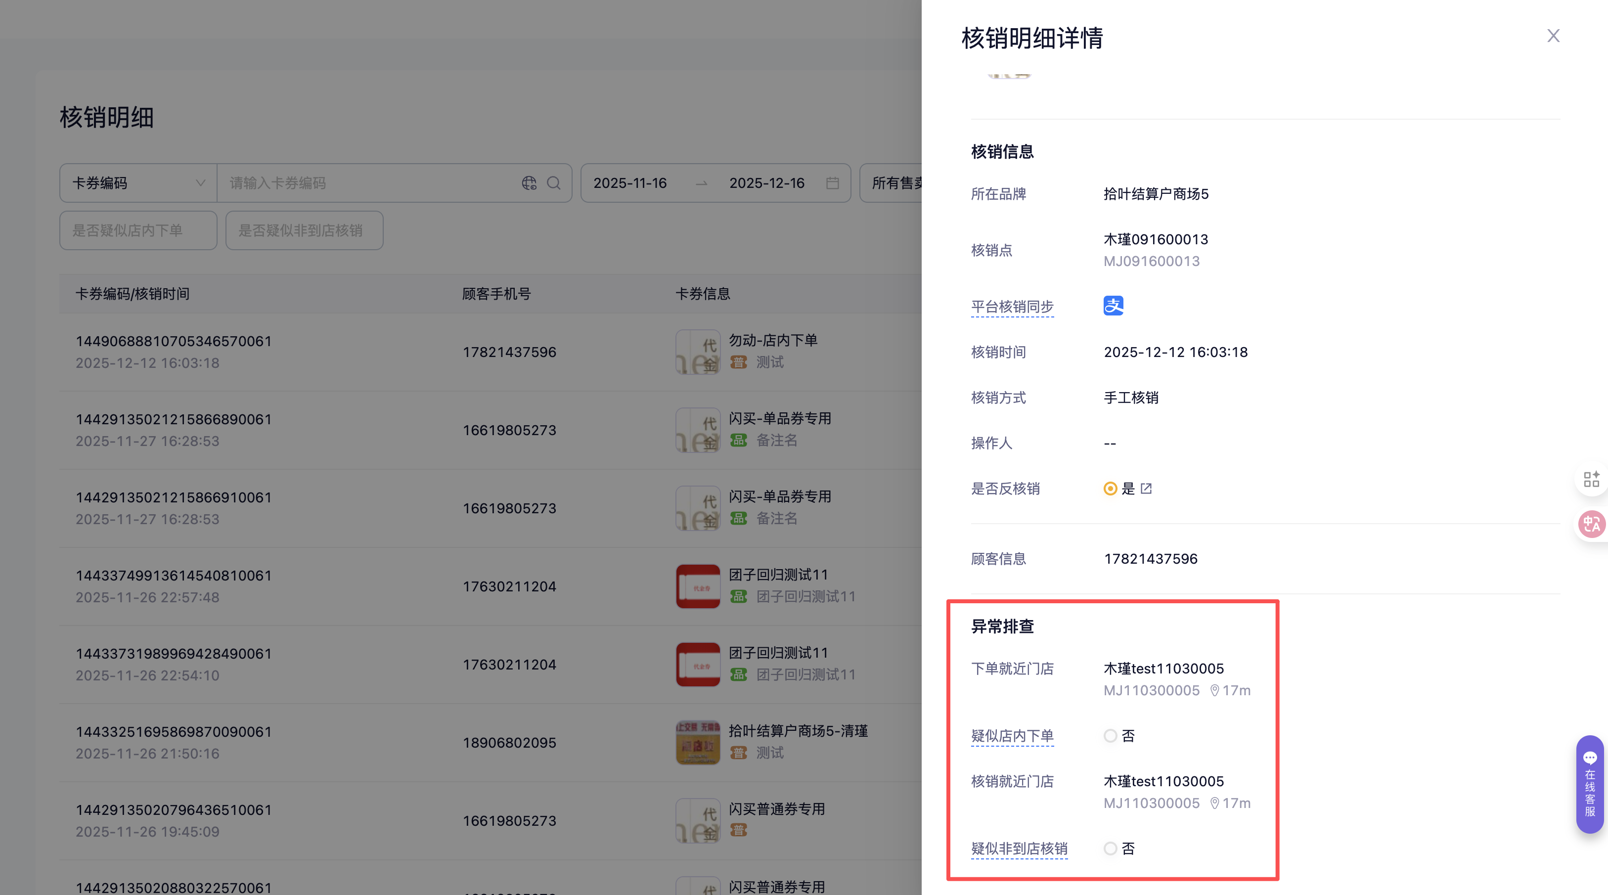Image resolution: width=1608 pixels, height=895 pixels.
Task: Click the Alipay platform sync icon
Action: [x=1113, y=306]
